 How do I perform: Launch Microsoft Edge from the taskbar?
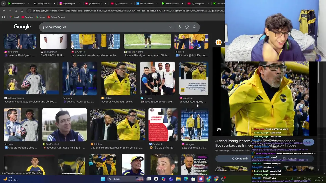(x=186, y=179)
